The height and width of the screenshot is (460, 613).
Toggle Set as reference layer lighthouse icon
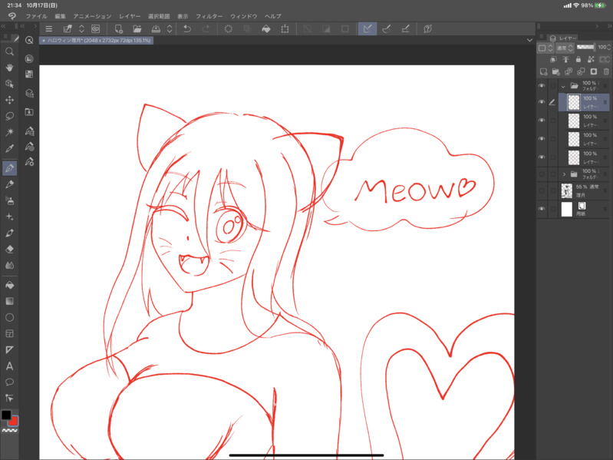tap(565, 59)
